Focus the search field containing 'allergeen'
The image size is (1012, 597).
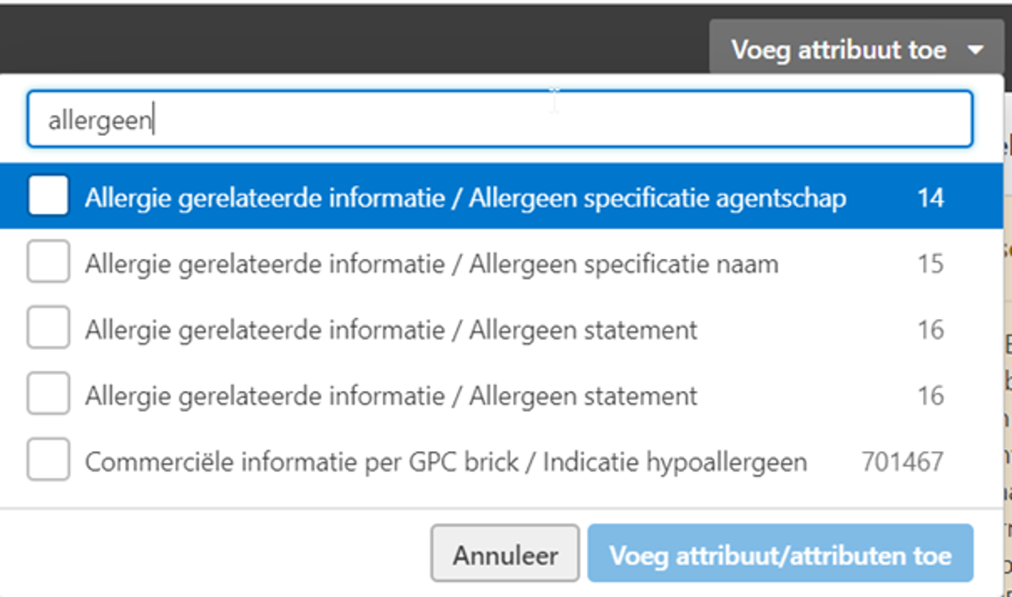point(500,120)
